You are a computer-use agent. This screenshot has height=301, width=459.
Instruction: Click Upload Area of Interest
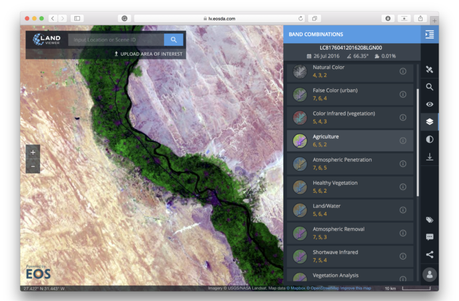click(x=148, y=54)
